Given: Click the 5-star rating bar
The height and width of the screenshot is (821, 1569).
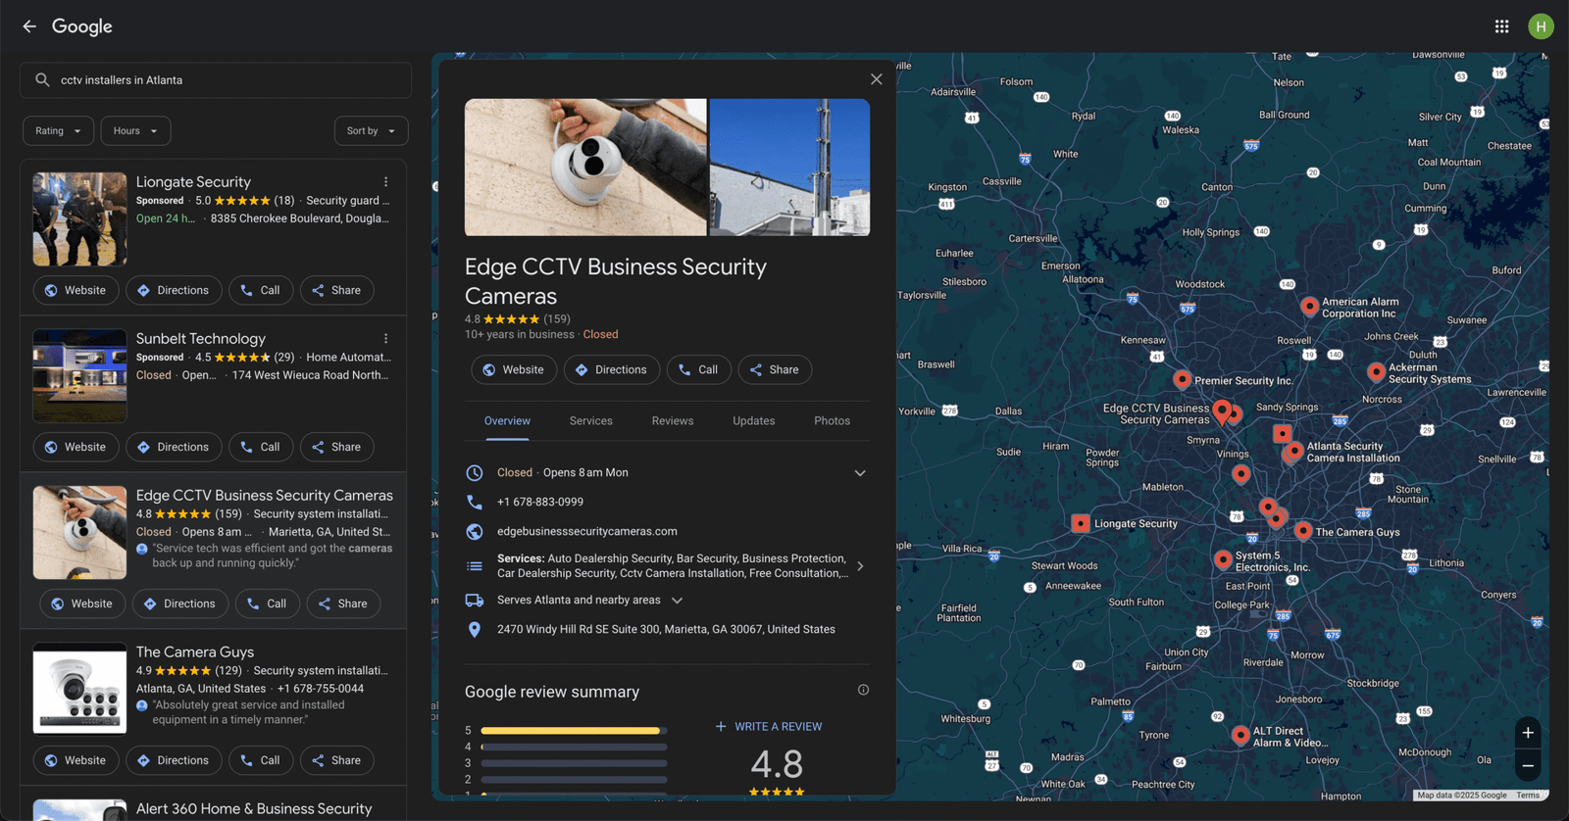Looking at the screenshot, I should click(x=574, y=731).
